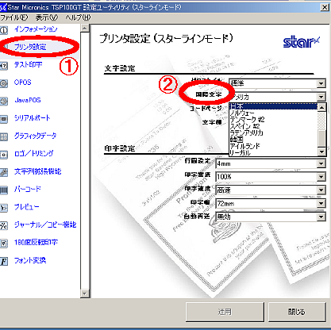The height and width of the screenshot is (330, 331).
Task: Select the JavaPOS sidebar icon
Action: click(x=4, y=102)
